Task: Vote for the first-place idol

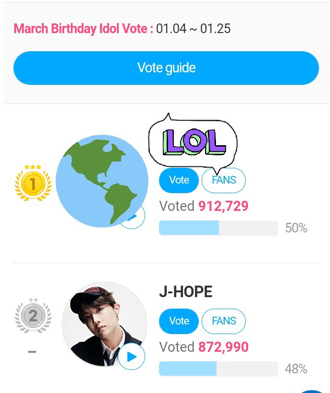Action: pos(179,180)
